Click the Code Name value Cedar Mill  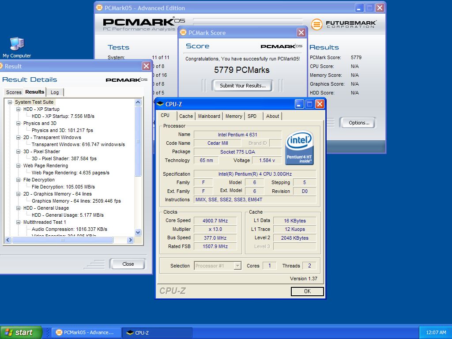coord(218,143)
